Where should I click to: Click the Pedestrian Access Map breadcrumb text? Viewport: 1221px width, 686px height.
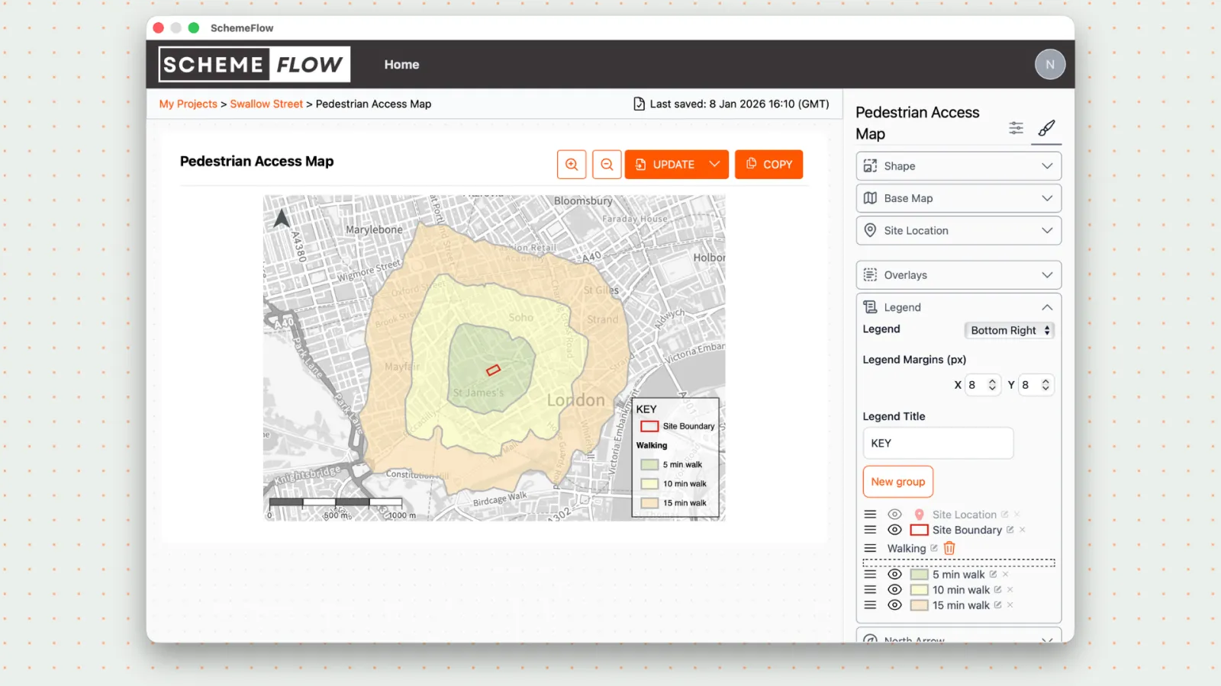point(373,104)
